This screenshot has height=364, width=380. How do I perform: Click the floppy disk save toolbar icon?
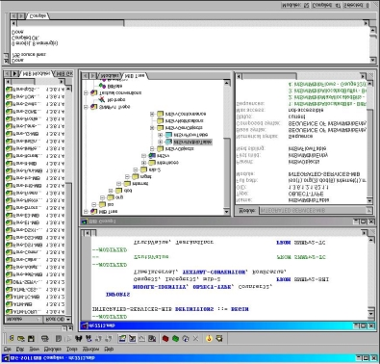[x=31, y=339]
